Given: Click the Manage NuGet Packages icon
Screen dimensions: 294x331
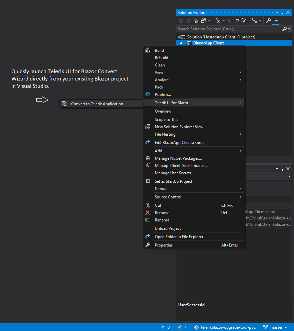Looking at the screenshot, I should pos(148,158).
